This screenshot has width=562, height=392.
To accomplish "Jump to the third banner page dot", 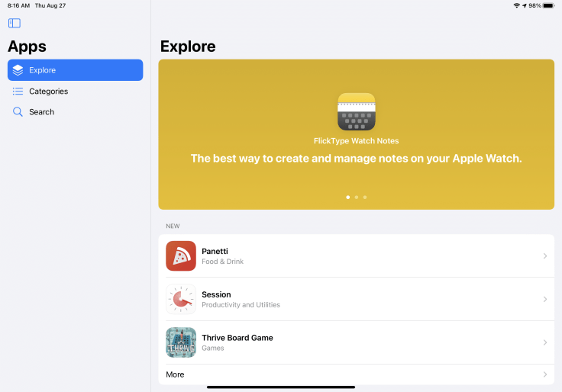I will coord(365,198).
